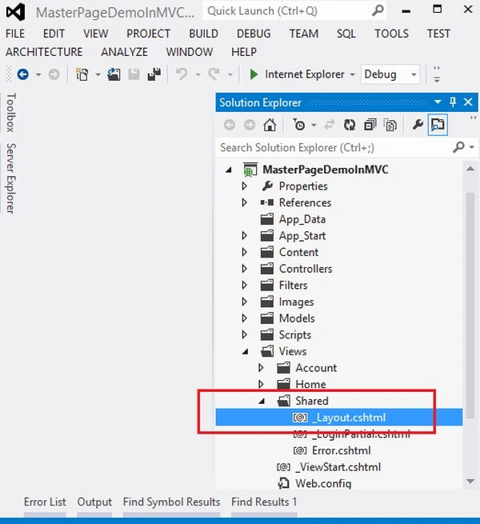Collapse the Shared folder
The width and height of the screenshot is (480, 524).
coord(262,401)
